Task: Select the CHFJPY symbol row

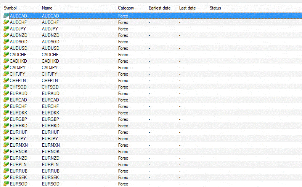Action: click(18, 74)
